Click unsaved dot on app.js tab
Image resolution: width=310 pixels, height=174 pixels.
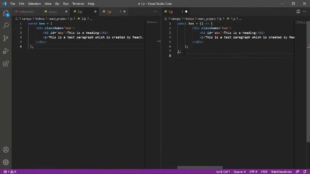(x=66, y=12)
